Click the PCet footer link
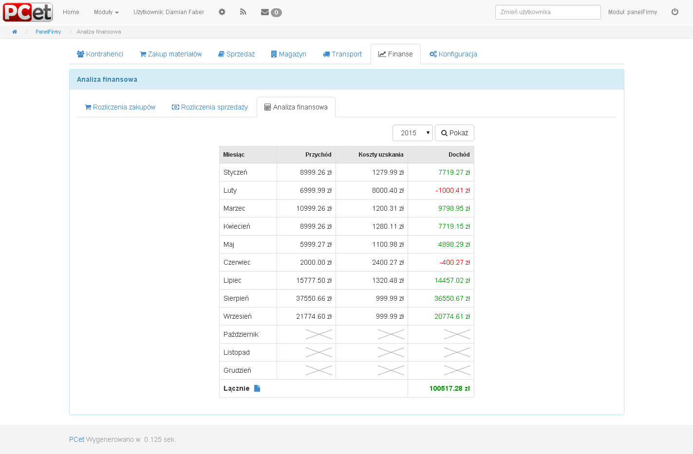Image resolution: width=693 pixels, height=454 pixels. coord(76,439)
